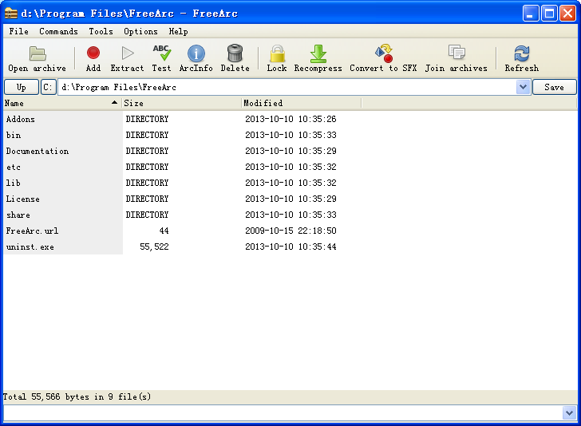
Task: Click the 2013-10-10 10:35:44 timestamp
Action: [290, 247]
